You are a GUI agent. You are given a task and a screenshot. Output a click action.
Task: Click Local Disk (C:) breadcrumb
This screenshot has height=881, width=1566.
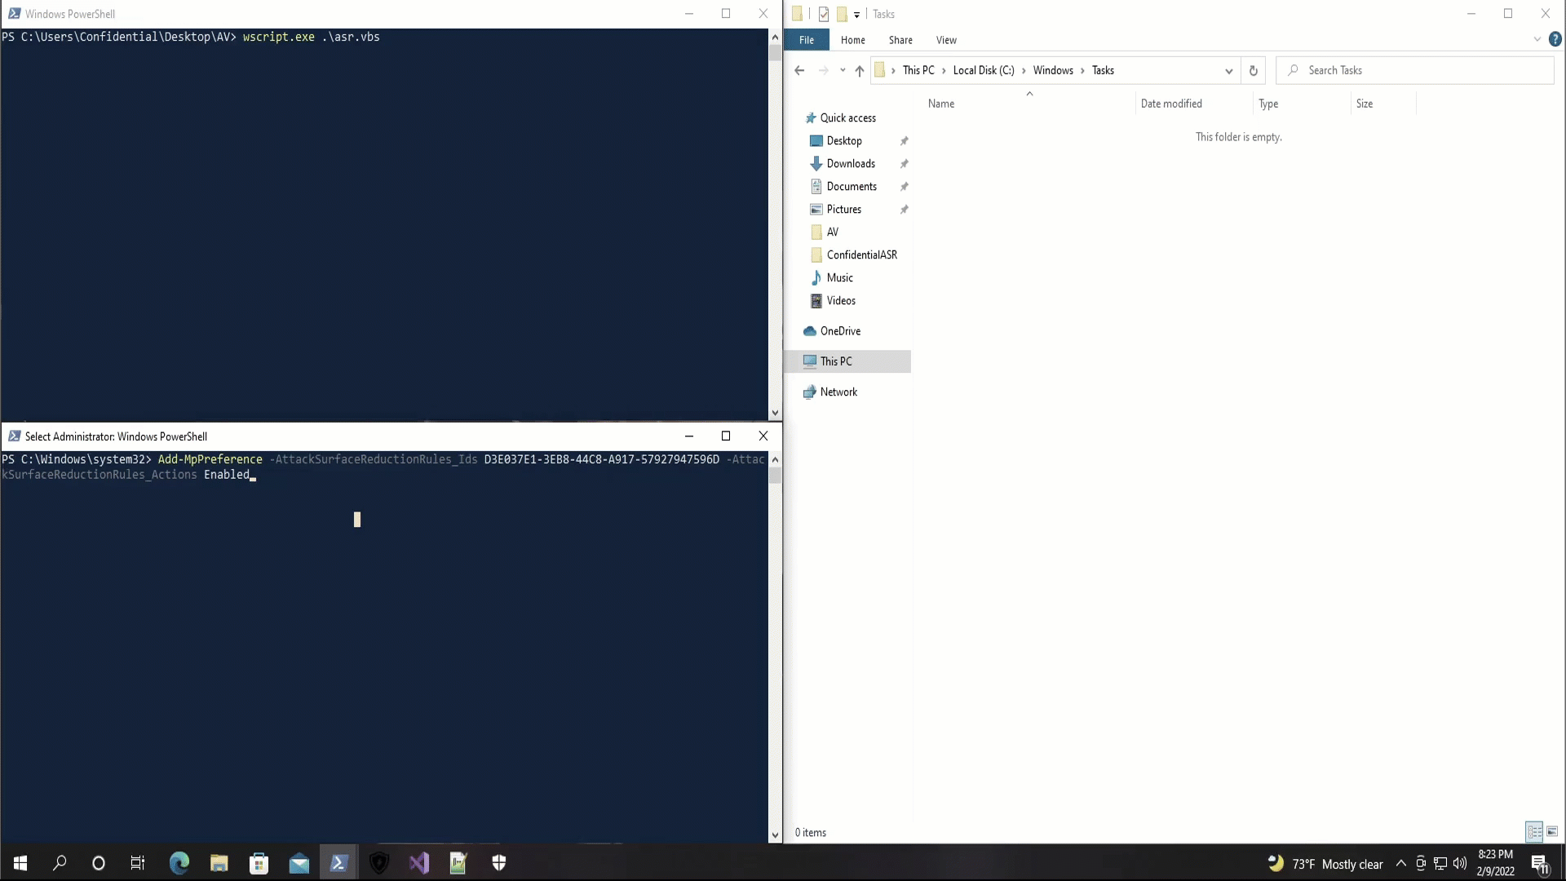(984, 71)
